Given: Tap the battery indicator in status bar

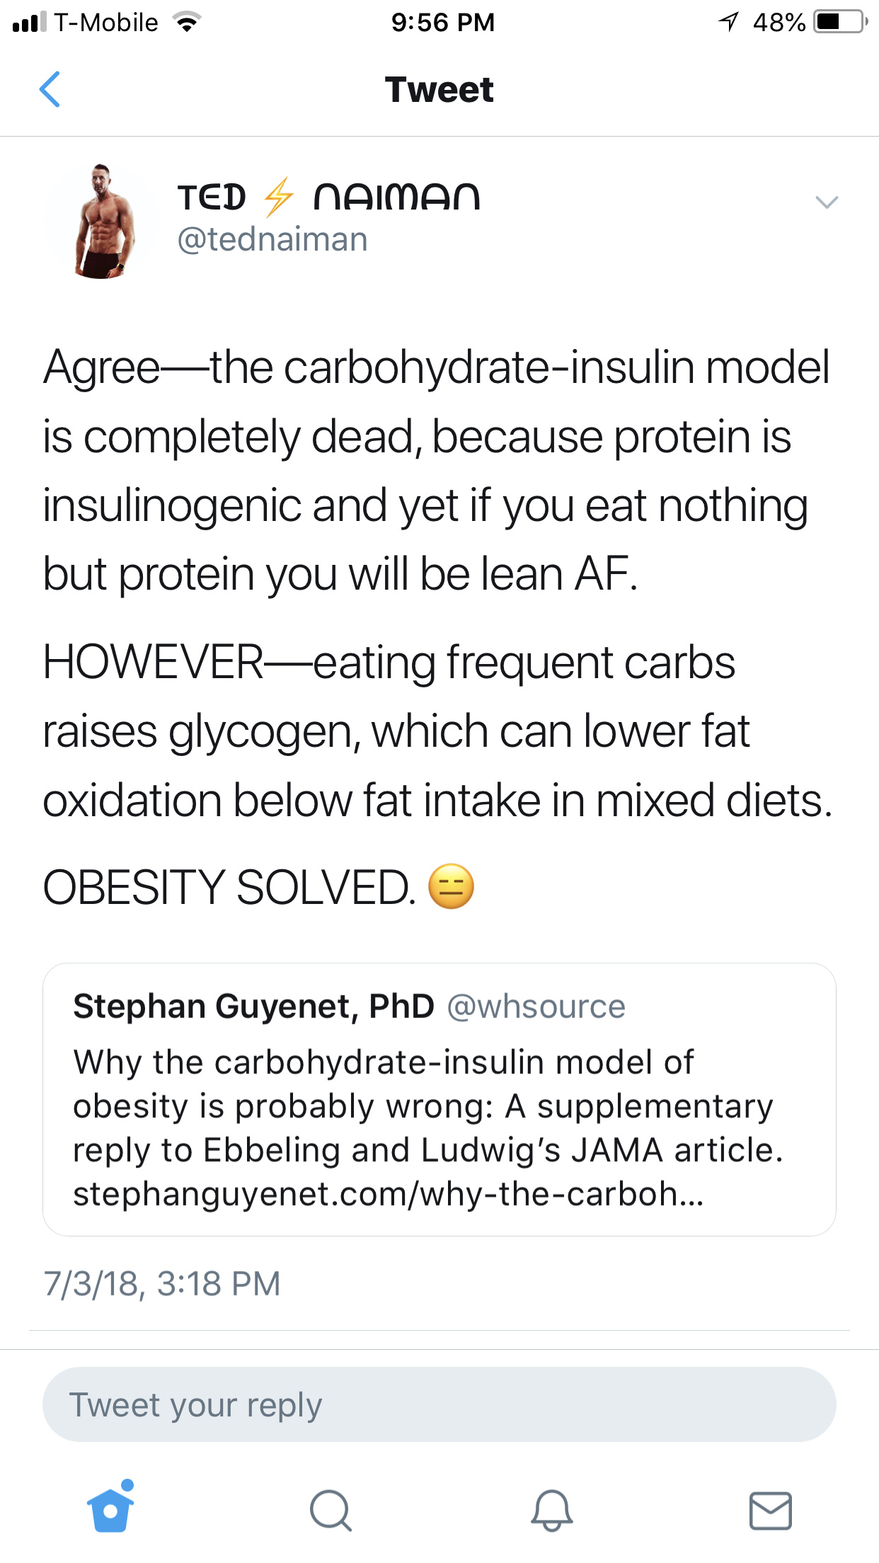Looking at the screenshot, I should click(841, 22).
